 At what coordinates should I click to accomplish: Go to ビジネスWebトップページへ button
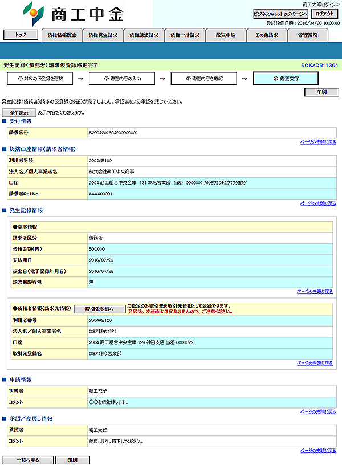(x=280, y=14)
